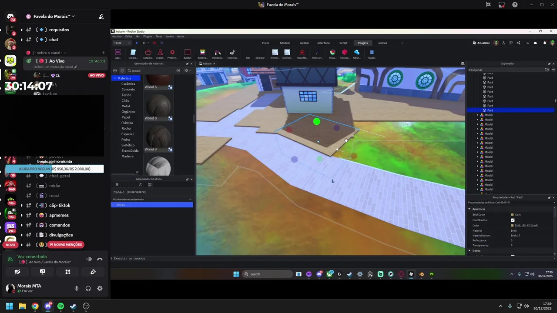Open Studio notifications bell
The width and height of the screenshot is (557, 313).
pos(544,43)
